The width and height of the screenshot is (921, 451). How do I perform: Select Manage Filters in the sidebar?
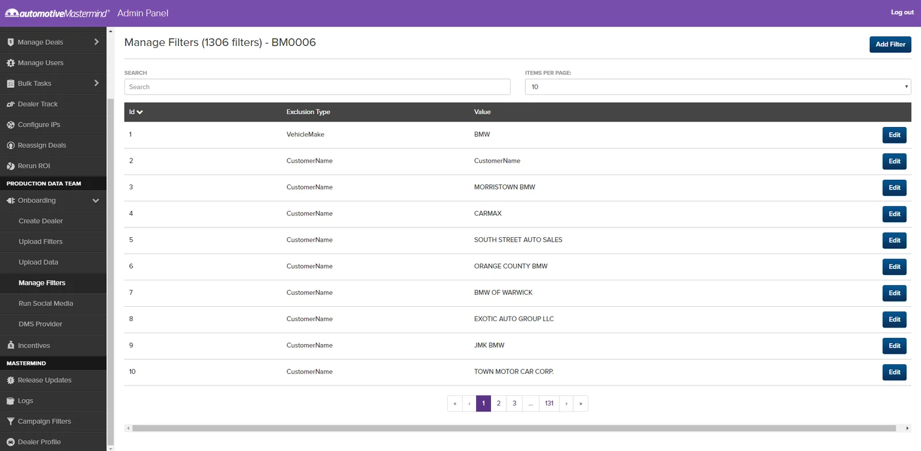click(42, 283)
